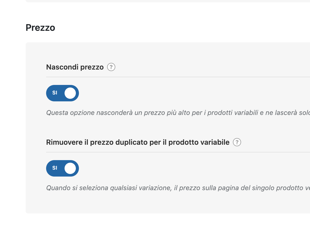Select the Nascondi prezzo option label

[75, 67]
